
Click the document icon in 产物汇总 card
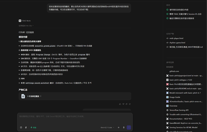coord(23,96)
